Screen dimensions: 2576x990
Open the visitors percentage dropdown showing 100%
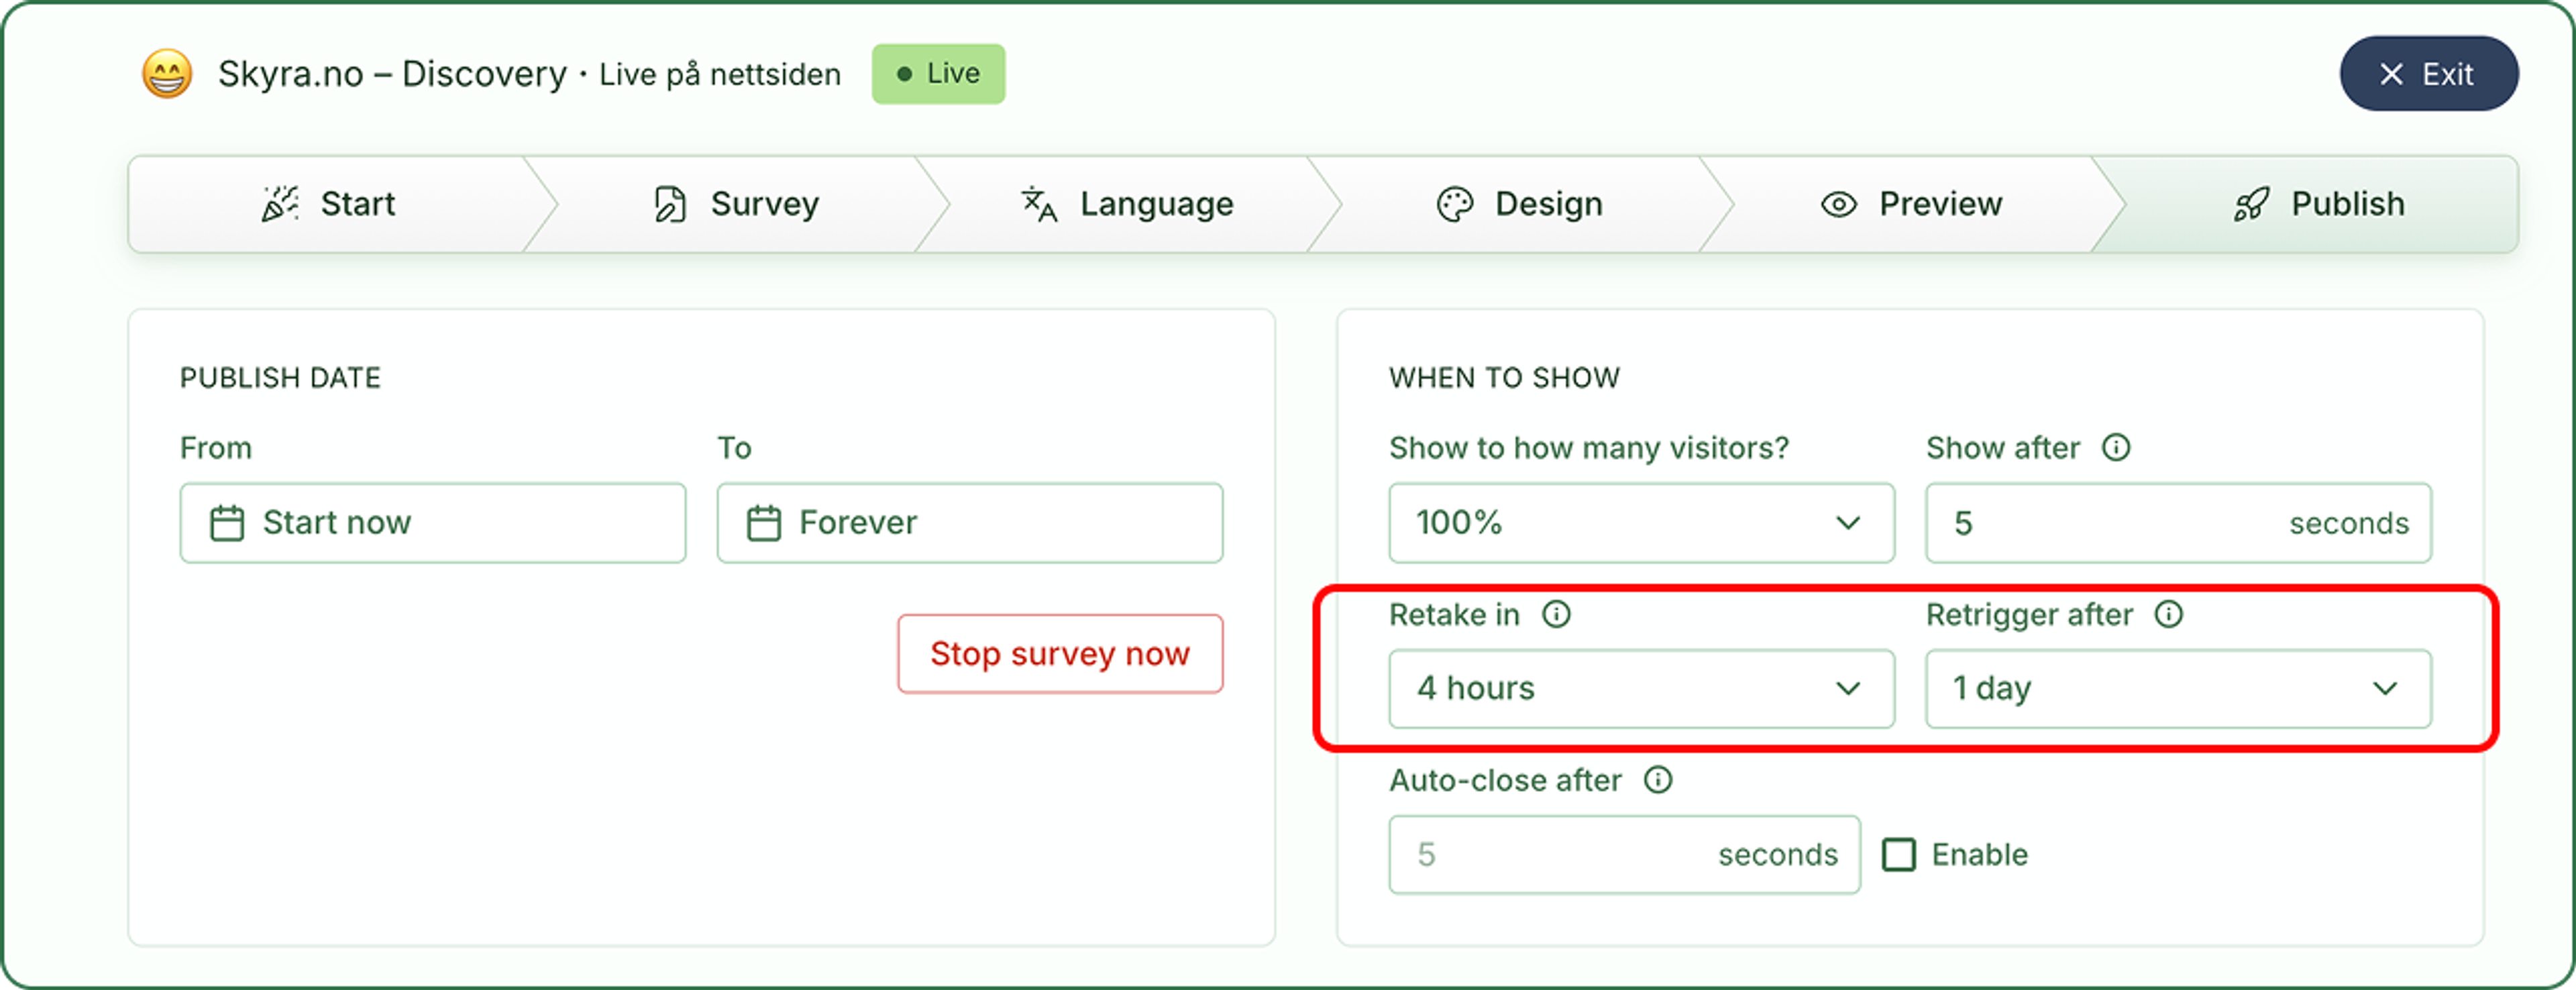click(1641, 522)
